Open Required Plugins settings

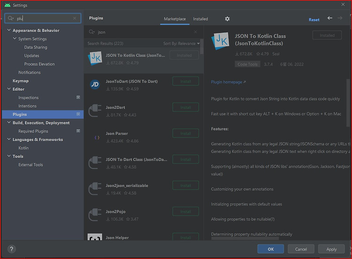pyautogui.click(x=33, y=131)
